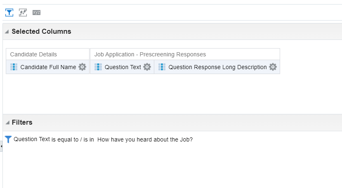Click the Selected Columns section title
The image size is (342, 188).
(x=41, y=32)
